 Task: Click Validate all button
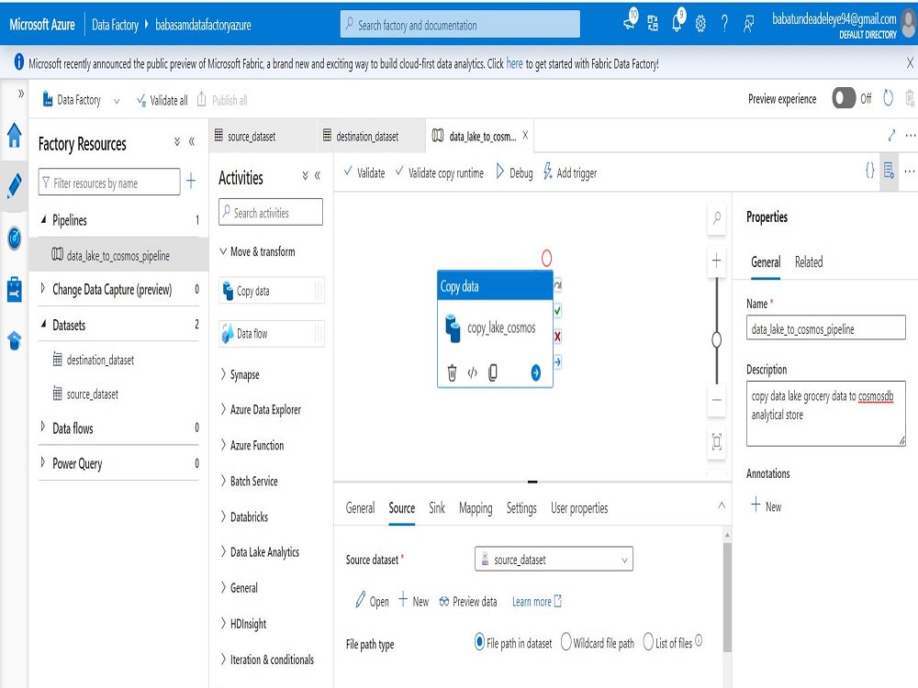[162, 100]
